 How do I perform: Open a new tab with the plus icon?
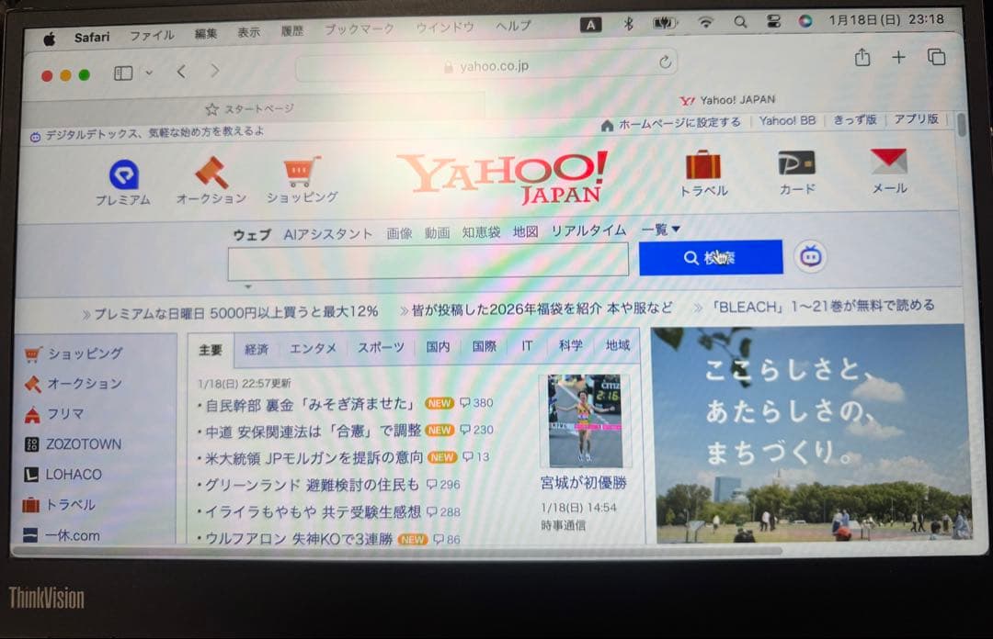pos(898,57)
